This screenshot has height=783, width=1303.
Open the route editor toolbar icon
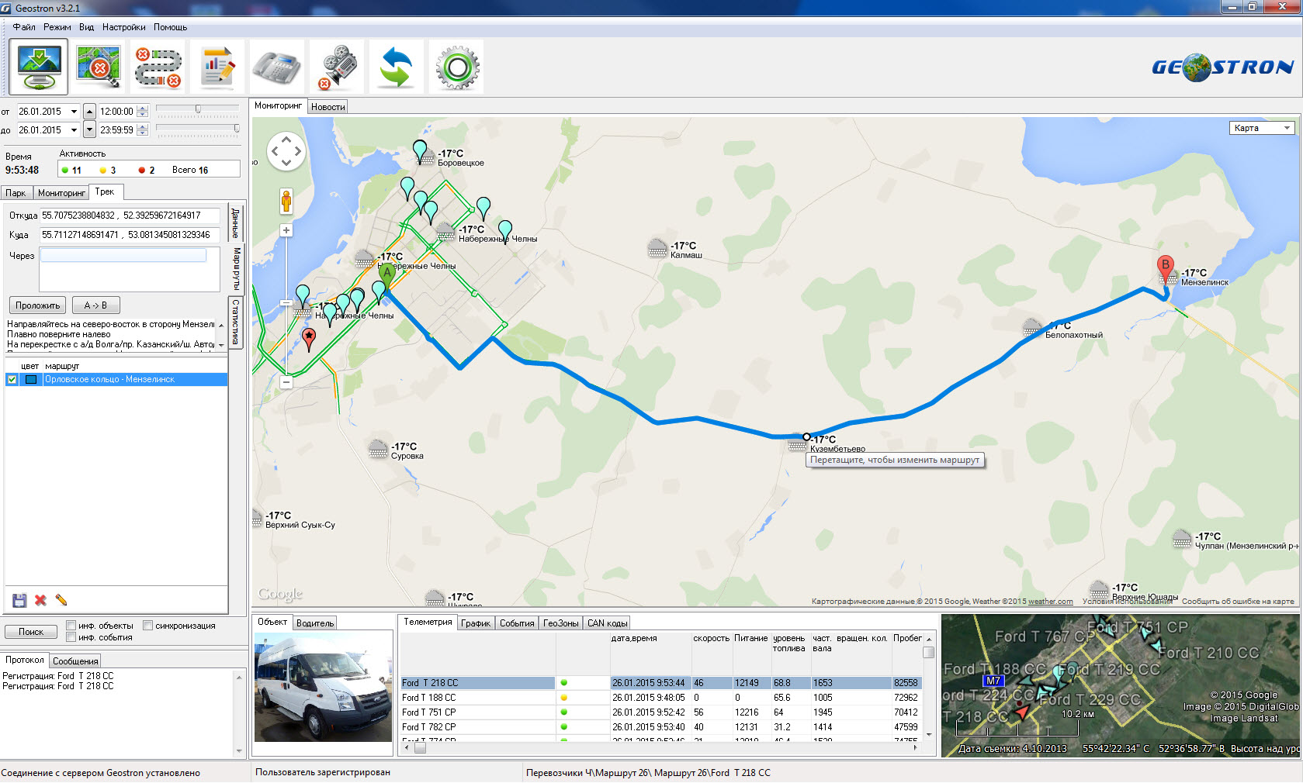click(158, 67)
